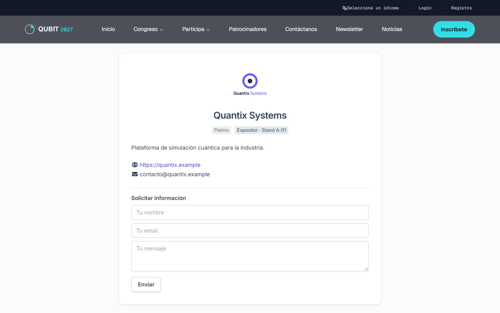Click the globe icon next to website link
This screenshot has height=313, width=500.
(x=135, y=165)
